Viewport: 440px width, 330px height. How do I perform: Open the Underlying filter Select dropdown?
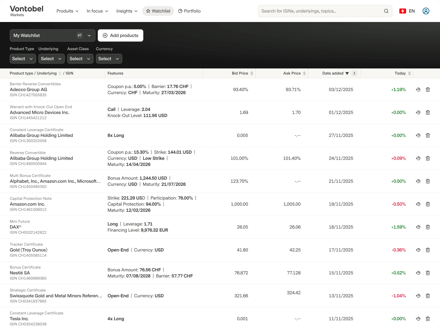tap(52, 59)
